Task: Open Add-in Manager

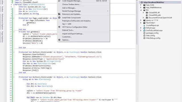Action: pyautogui.click(x=69, y=8)
